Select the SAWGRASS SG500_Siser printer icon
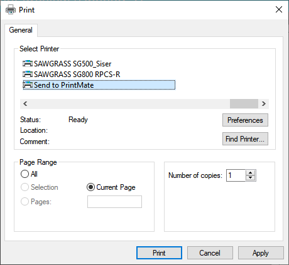This screenshot has width=289, height=265. tap(28, 63)
